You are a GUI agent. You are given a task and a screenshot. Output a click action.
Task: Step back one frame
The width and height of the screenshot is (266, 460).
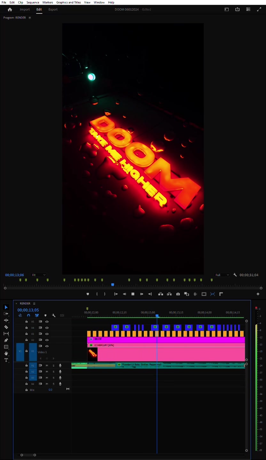point(124,294)
